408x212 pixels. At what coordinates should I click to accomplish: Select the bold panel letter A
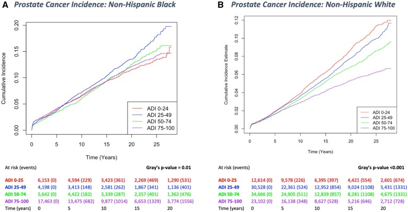coord(4,5)
